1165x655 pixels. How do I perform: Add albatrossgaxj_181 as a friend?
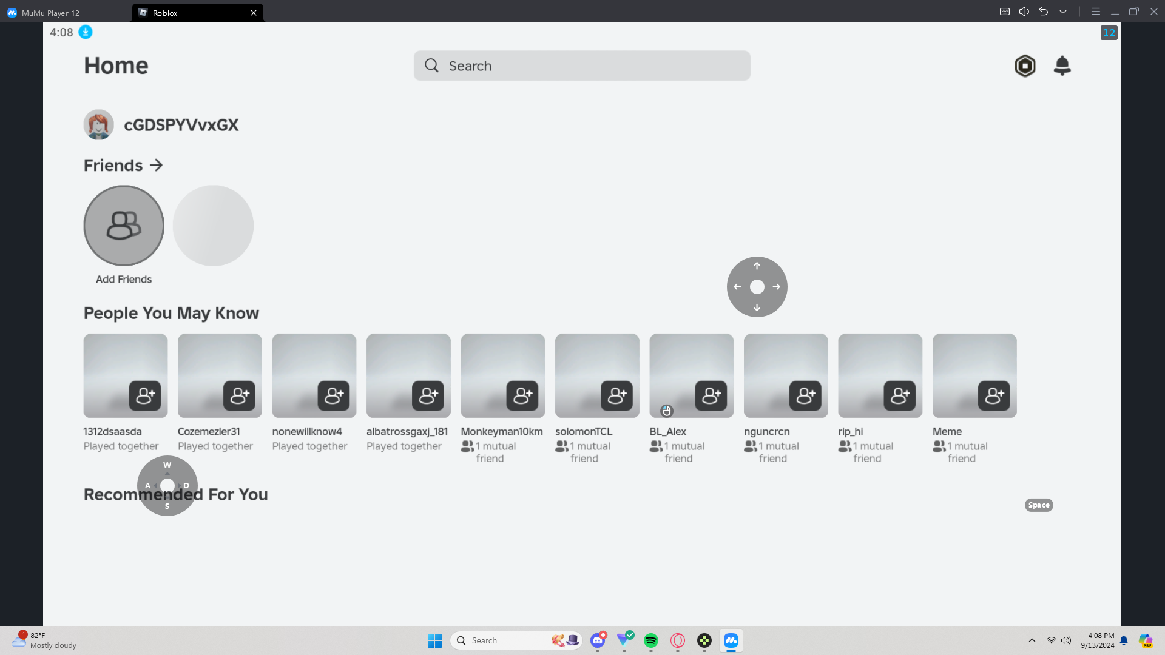[x=428, y=396]
